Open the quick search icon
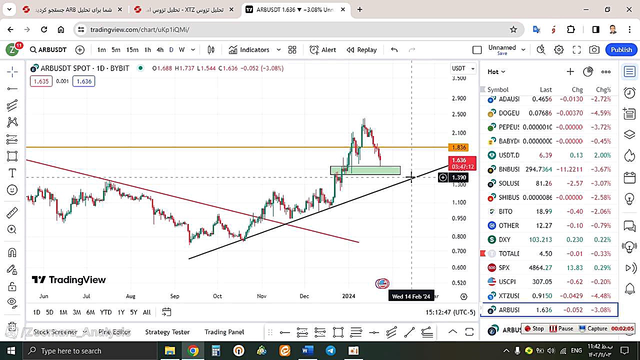The image size is (640, 360). tap(541, 49)
